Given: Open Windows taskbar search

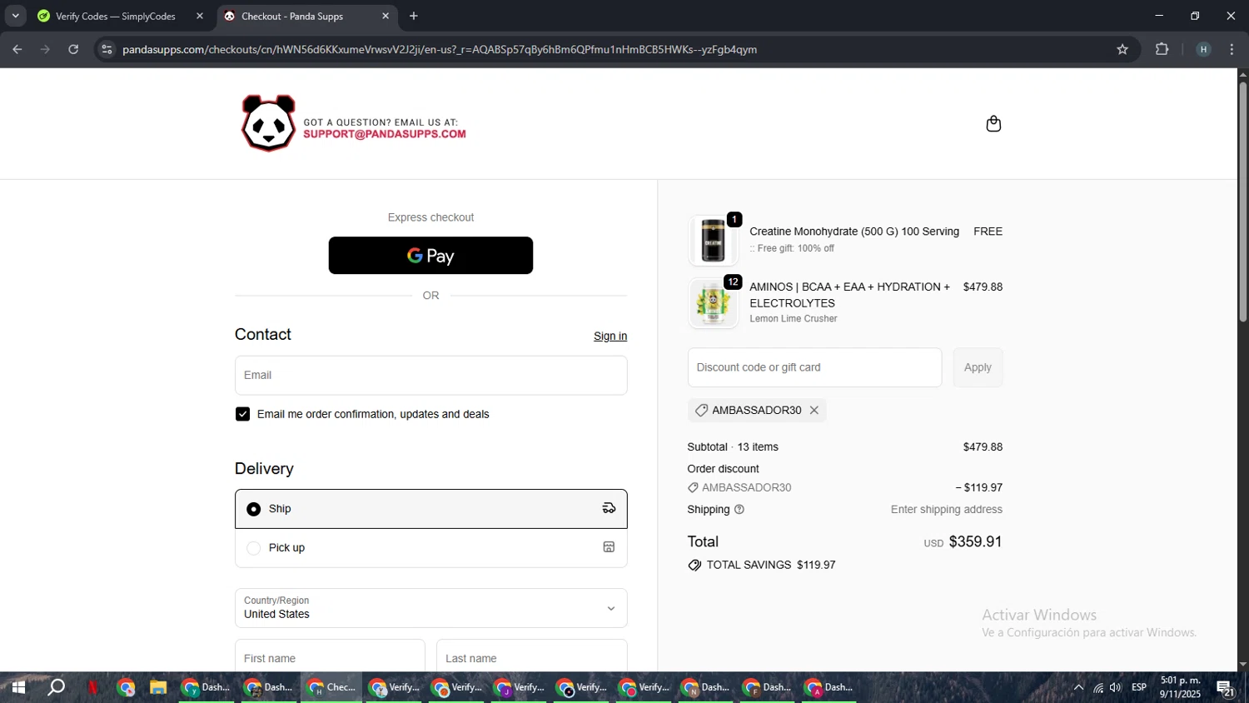Looking at the screenshot, I should pos(56,688).
